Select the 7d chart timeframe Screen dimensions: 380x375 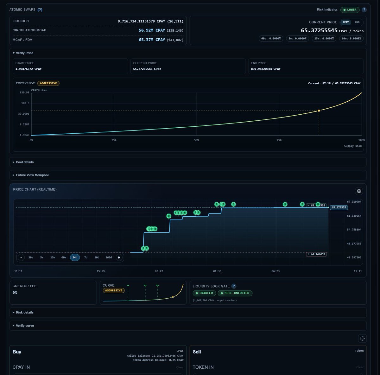pyautogui.click(x=86, y=257)
